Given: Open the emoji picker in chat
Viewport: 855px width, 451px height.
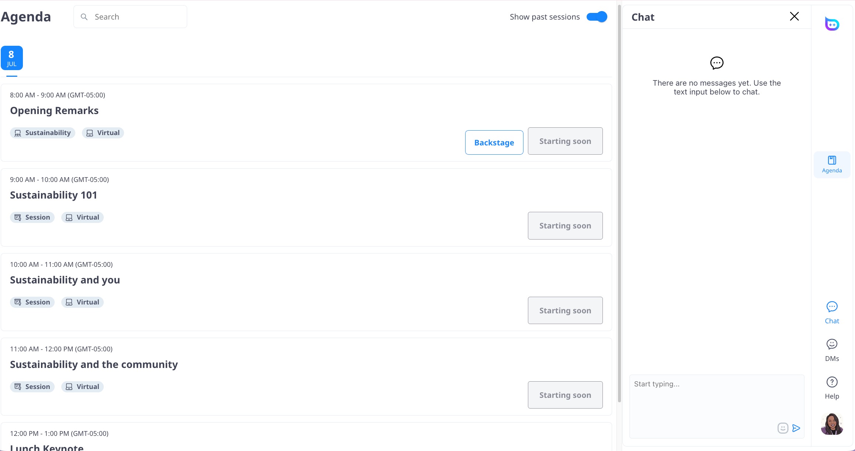Looking at the screenshot, I should pyautogui.click(x=783, y=428).
